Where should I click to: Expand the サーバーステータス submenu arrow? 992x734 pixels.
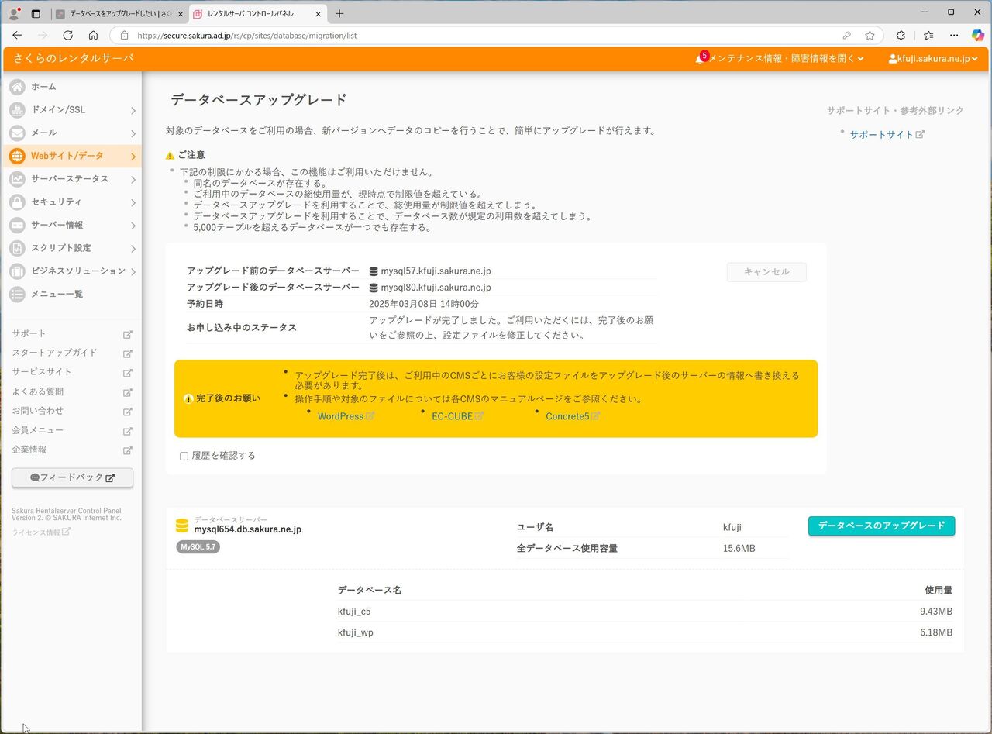(x=133, y=180)
